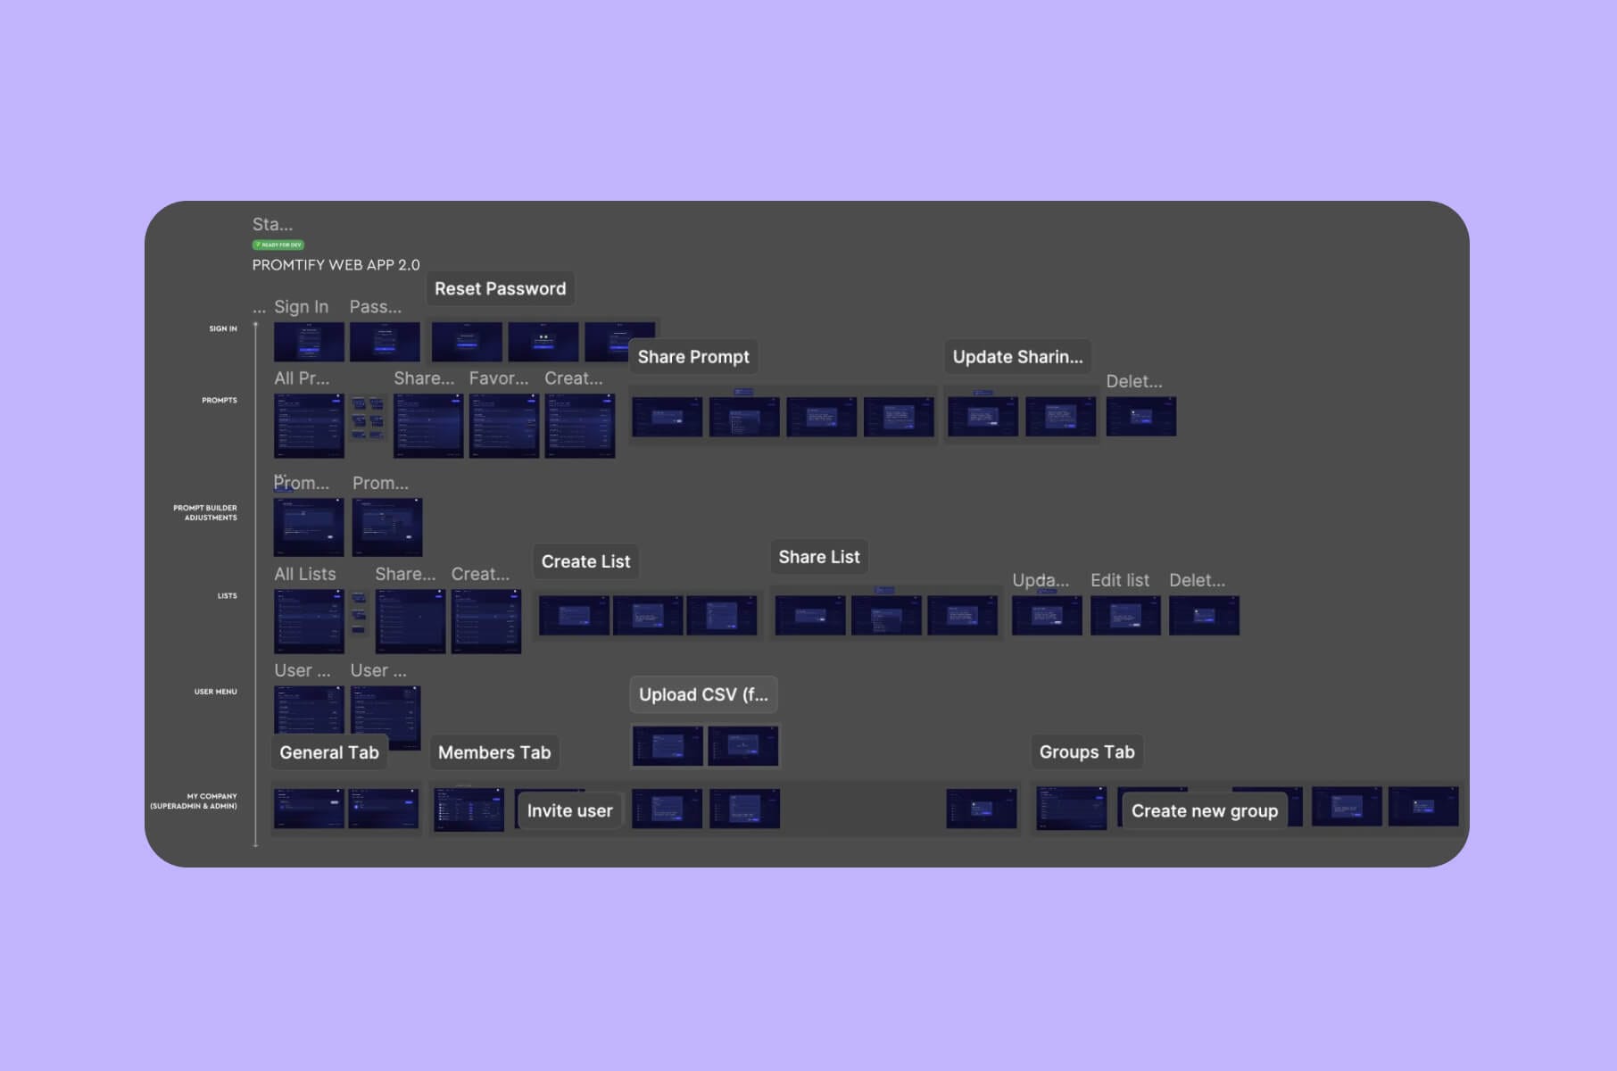The height and width of the screenshot is (1071, 1617).
Task: Open the thumbnail under Edit list label
Action: (1126, 616)
